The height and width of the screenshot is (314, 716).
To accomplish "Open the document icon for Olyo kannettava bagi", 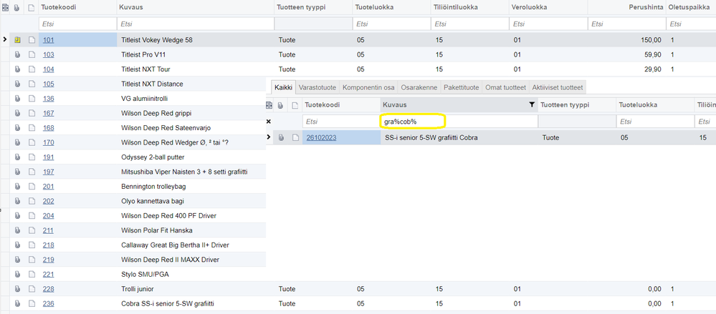I will click(x=32, y=201).
